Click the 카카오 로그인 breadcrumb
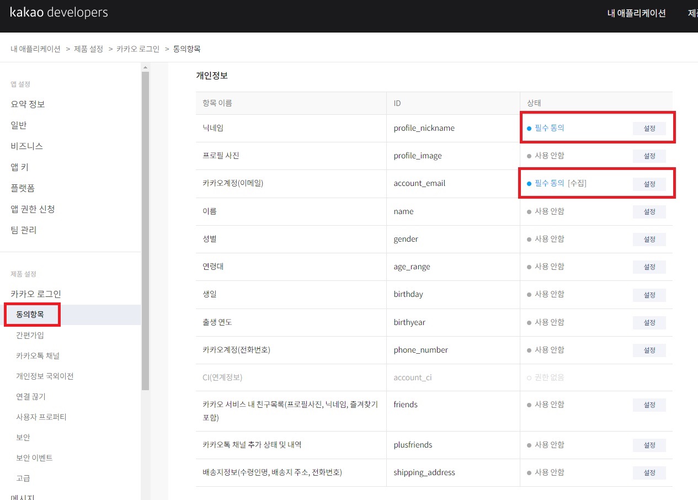Viewport: 698px width, 500px height. pos(138,49)
